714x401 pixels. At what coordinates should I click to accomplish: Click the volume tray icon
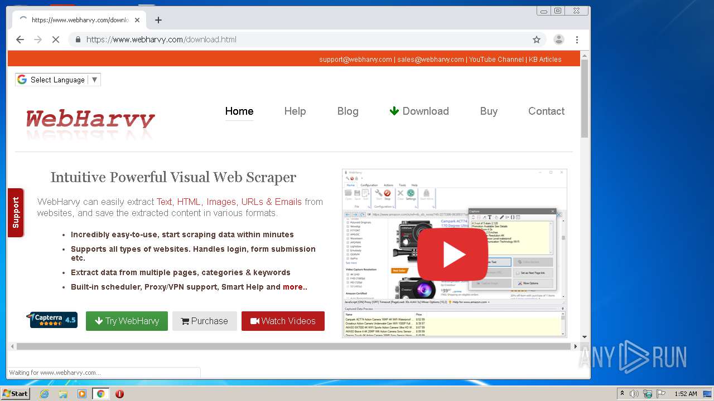pyautogui.click(x=634, y=394)
